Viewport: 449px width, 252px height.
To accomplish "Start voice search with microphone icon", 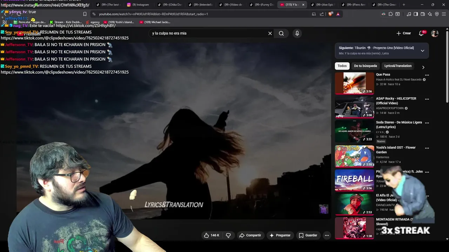I will 297,33.
